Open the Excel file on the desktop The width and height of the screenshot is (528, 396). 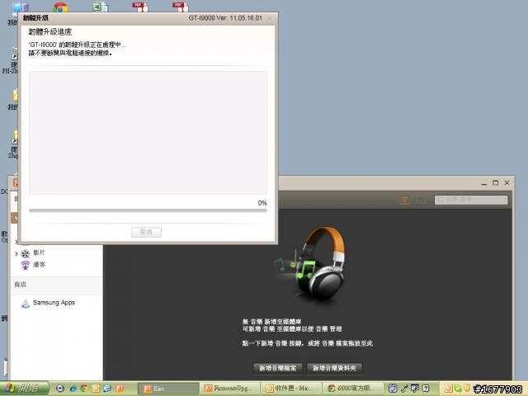(x=101, y=7)
